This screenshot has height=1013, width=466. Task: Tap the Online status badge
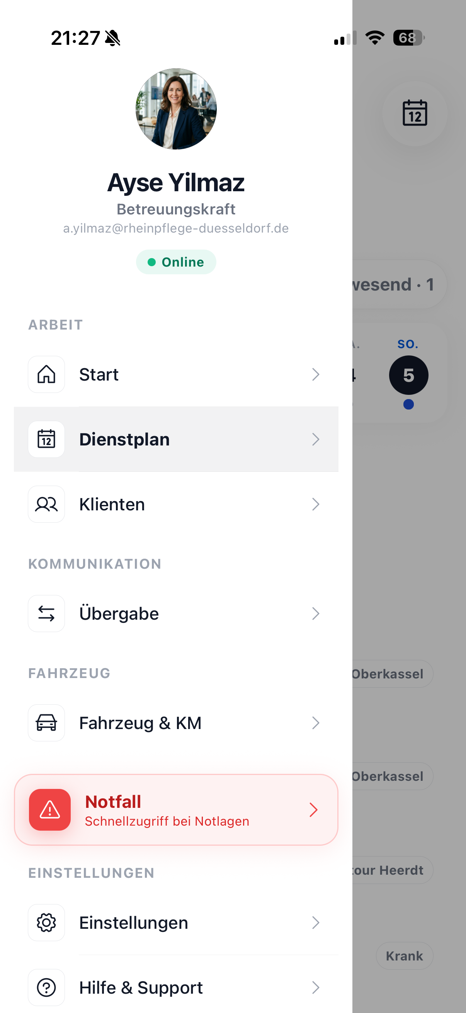176,262
